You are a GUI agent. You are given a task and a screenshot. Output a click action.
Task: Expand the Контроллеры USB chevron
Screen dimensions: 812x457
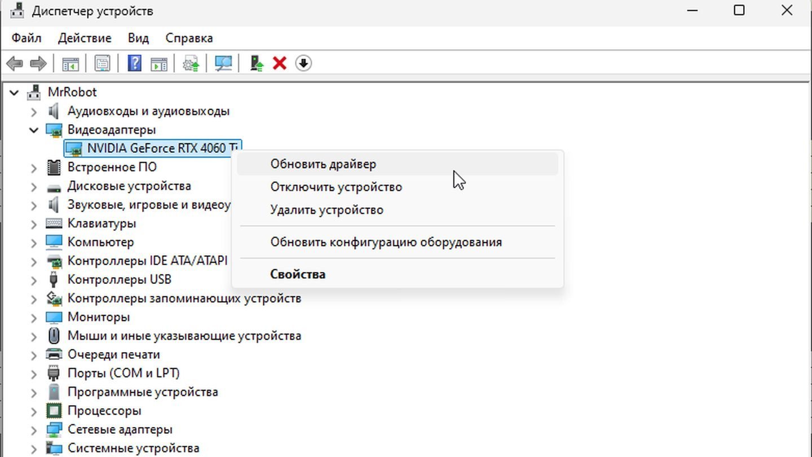pos(34,279)
